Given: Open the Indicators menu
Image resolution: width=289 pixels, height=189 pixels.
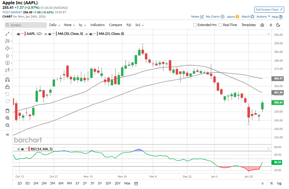Looking at the screenshot, I should pyautogui.click(x=98, y=25).
